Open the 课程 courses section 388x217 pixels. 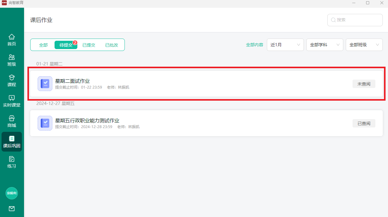coord(12,81)
